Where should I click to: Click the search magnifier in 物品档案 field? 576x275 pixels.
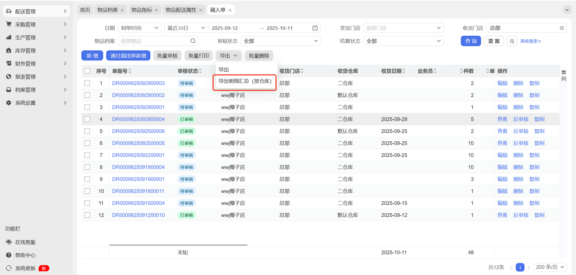click(x=193, y=41)
